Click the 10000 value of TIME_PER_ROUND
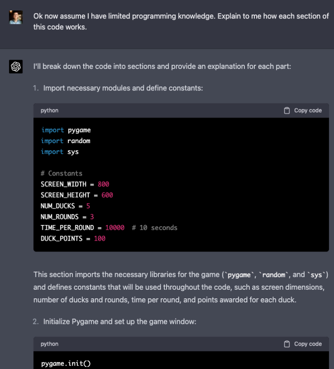The image size is (334, 369). click(115, 228)
